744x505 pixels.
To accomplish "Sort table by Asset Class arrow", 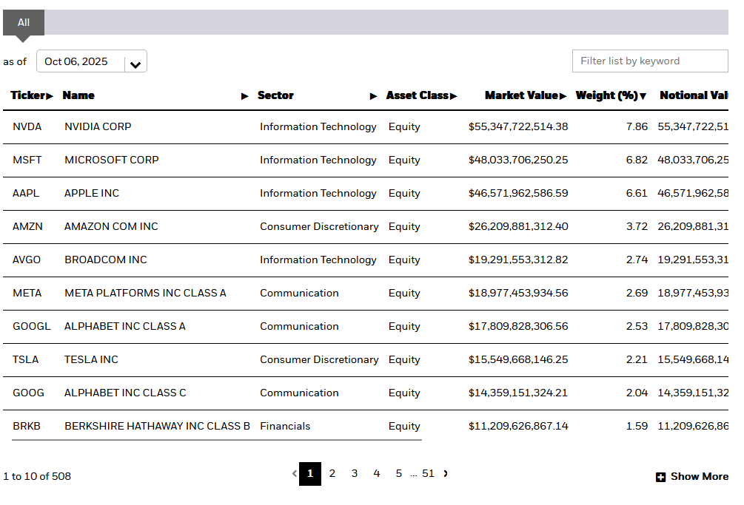I will (x=454, y=96).
